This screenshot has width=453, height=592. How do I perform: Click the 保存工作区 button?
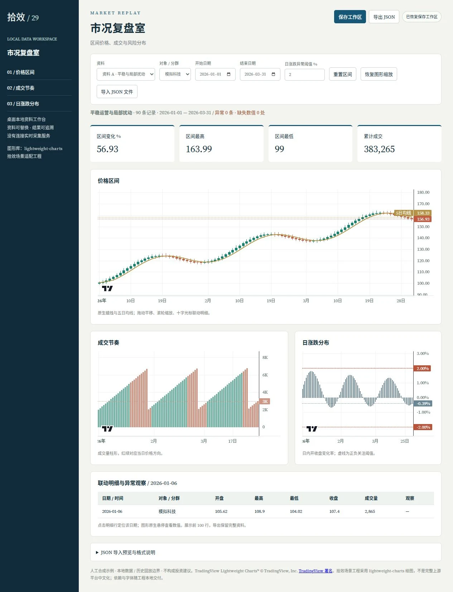350,17
